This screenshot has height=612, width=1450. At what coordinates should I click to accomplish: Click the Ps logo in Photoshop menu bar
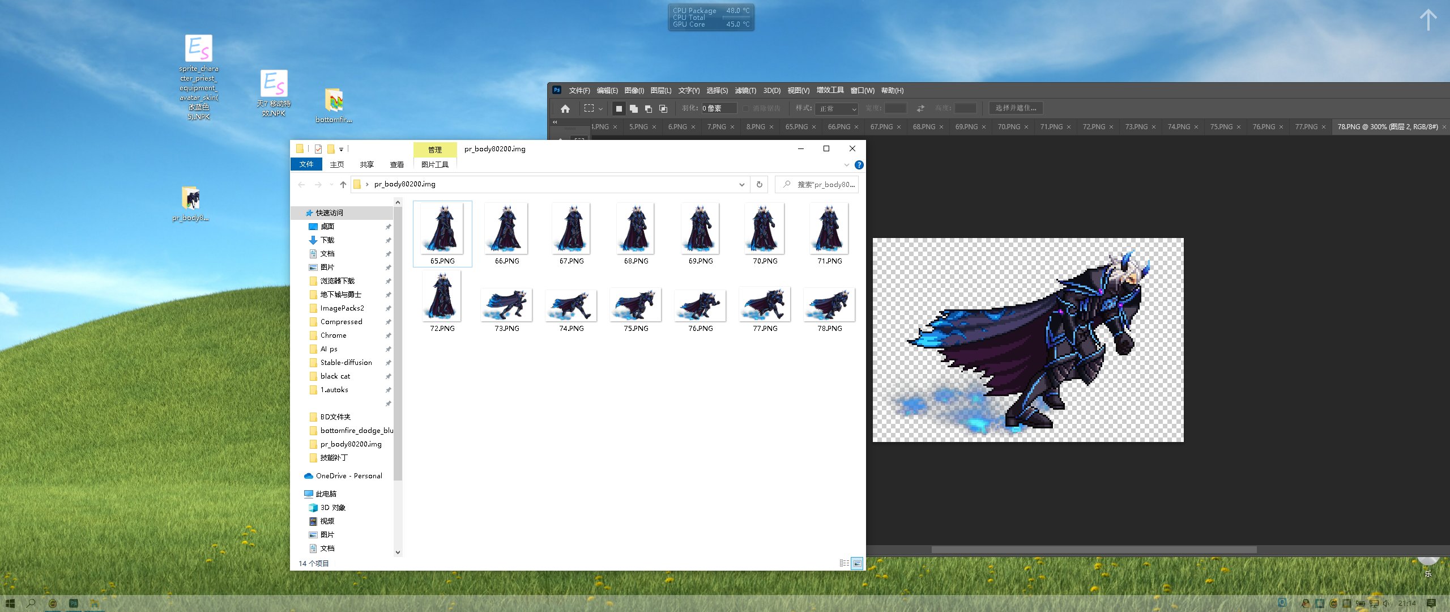pyautogui.click(x=557, y=90)
